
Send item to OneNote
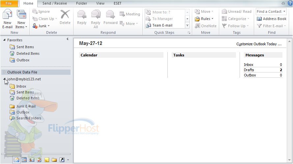pos(206,26)
